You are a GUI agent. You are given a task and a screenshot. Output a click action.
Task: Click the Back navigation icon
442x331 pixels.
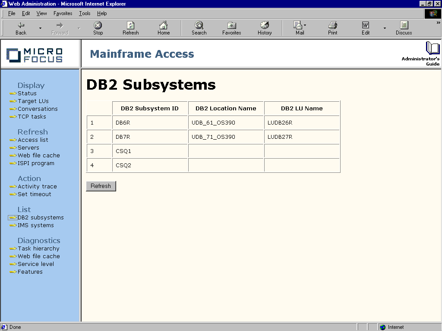tap(20, 28)
